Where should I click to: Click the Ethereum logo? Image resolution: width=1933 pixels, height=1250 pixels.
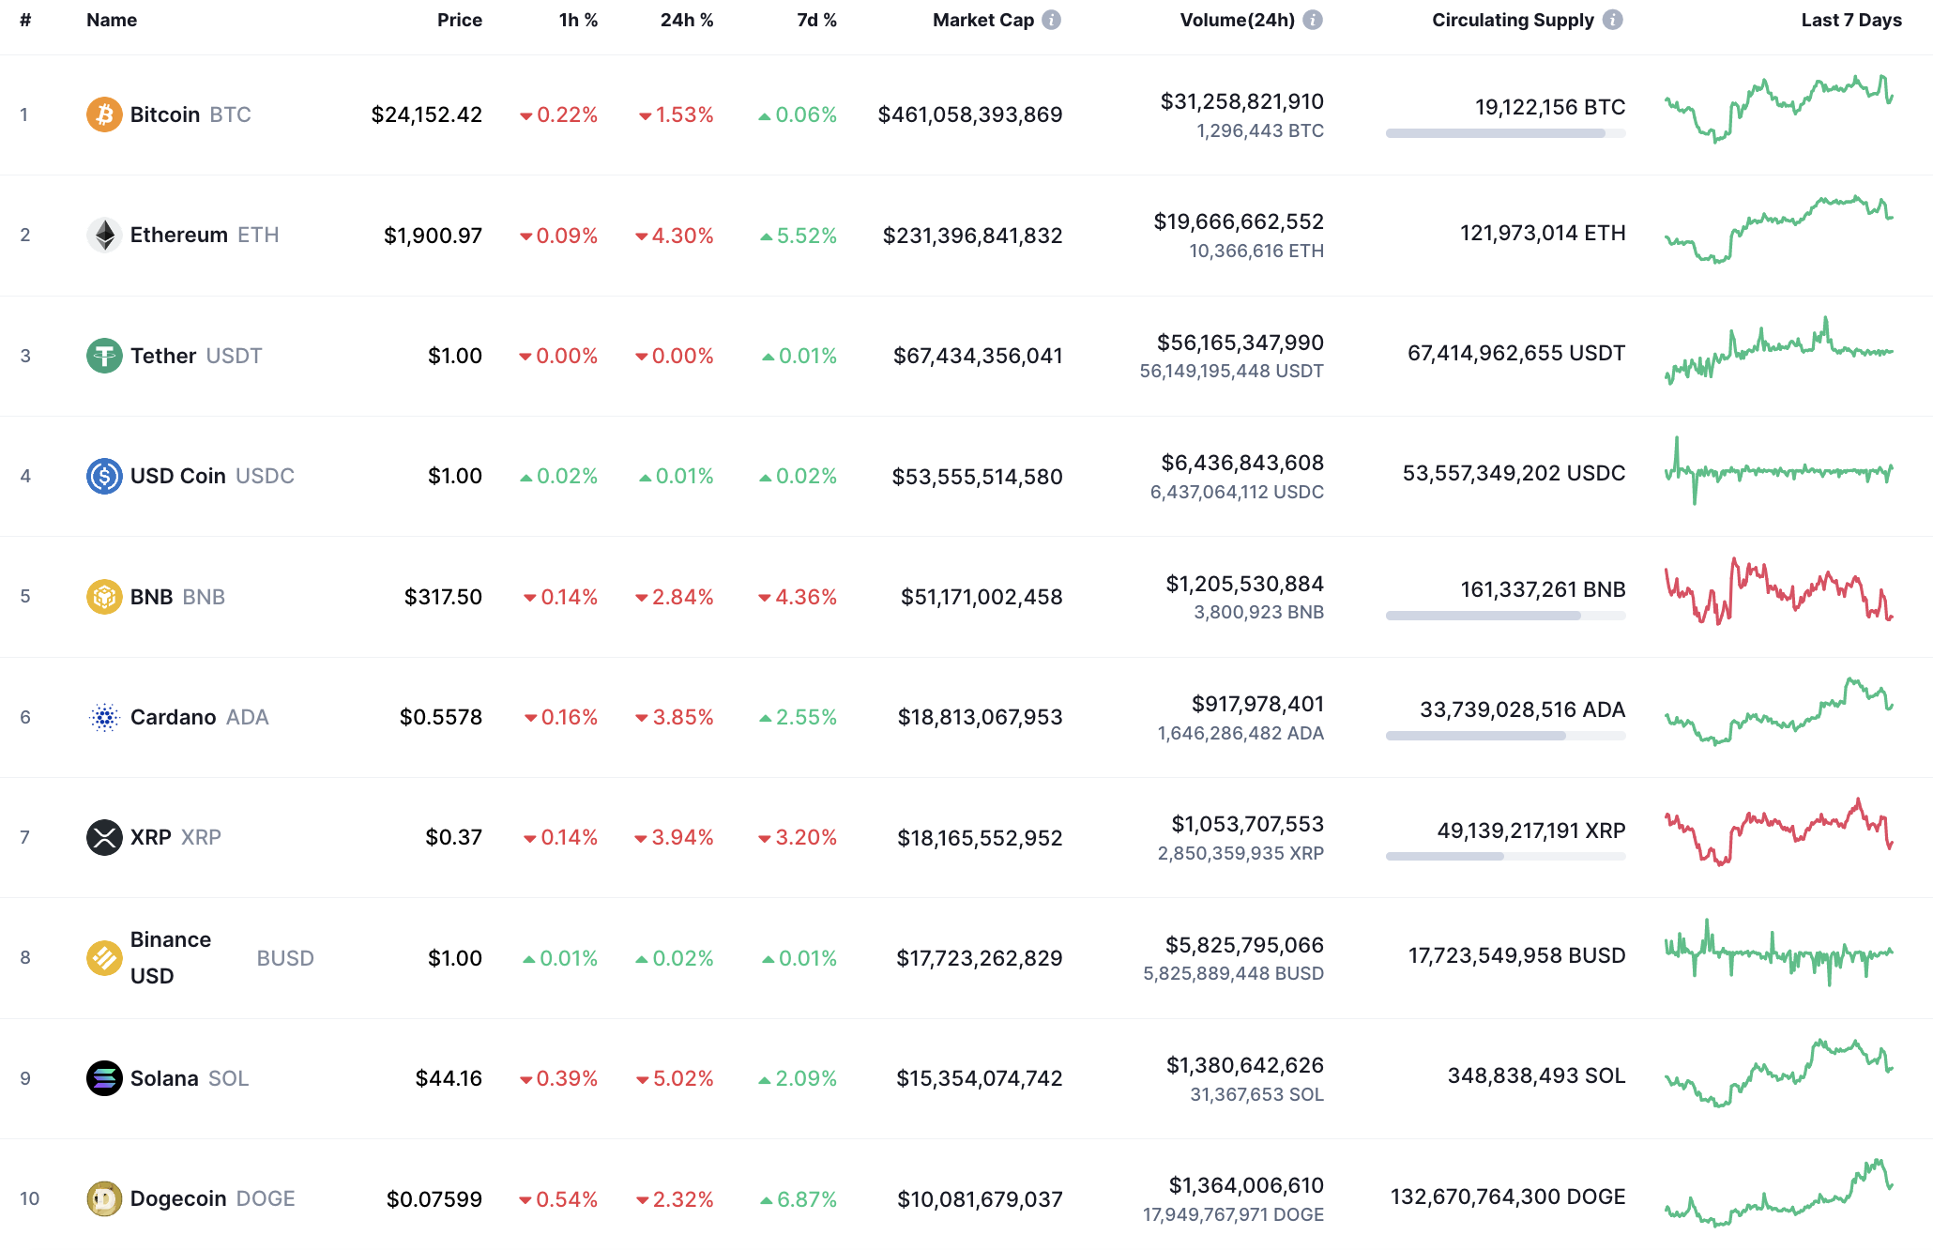[x=104, y=235]
